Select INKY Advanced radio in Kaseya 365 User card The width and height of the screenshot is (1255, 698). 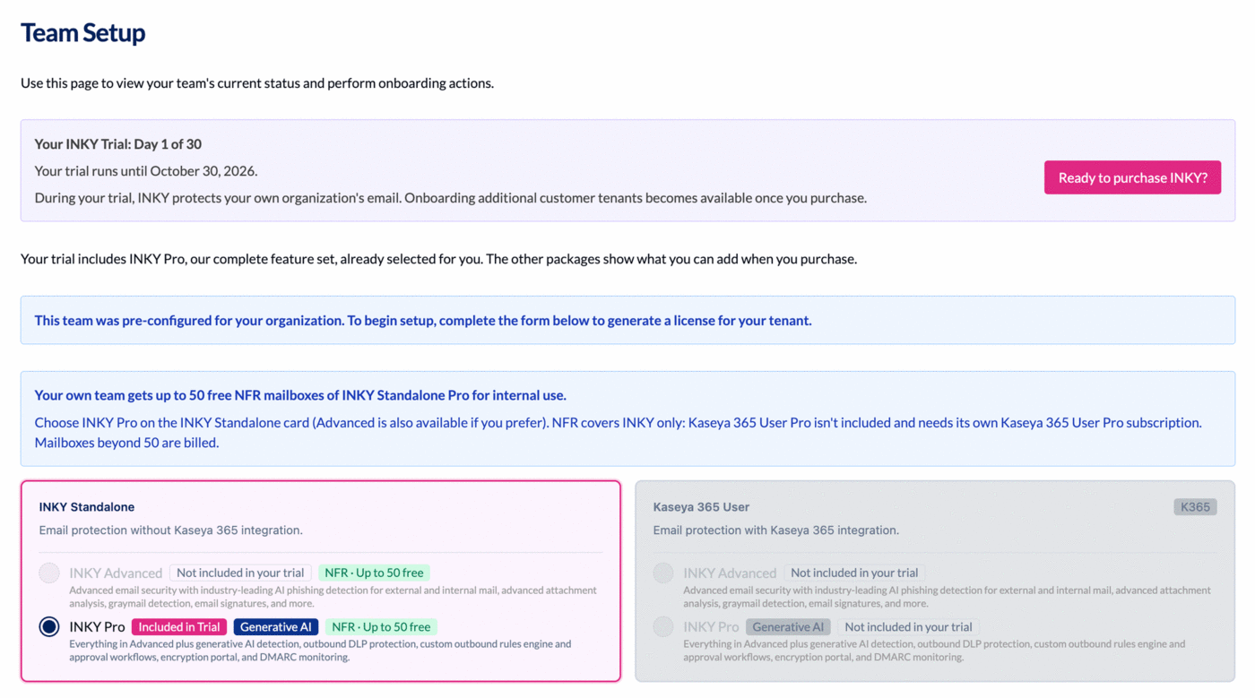(x=663, y=573)
